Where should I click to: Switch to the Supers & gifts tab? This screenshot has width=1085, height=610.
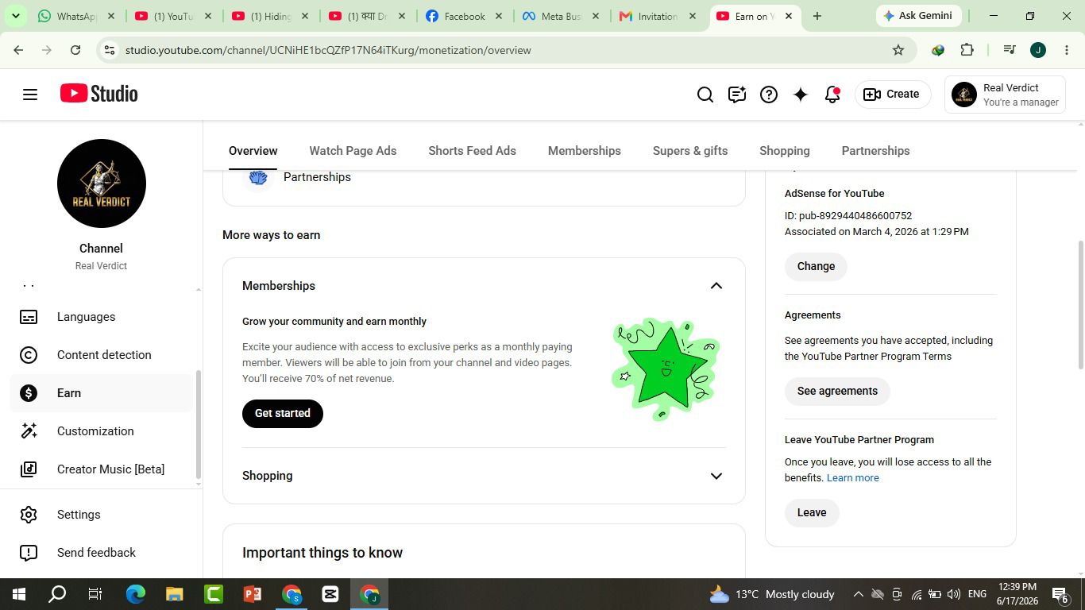pos(690,151)
